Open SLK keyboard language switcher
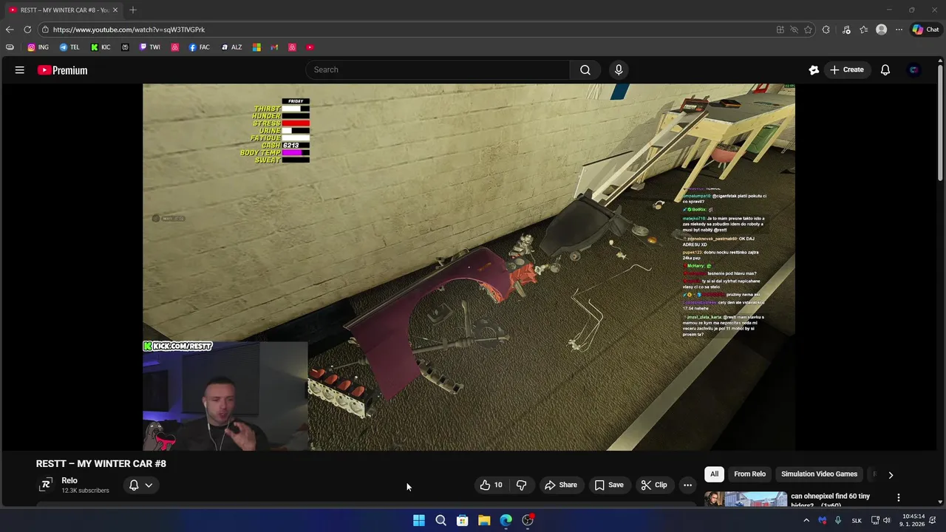Image resolution: width=946 pixels, height=532 pixels. (857, 520)
